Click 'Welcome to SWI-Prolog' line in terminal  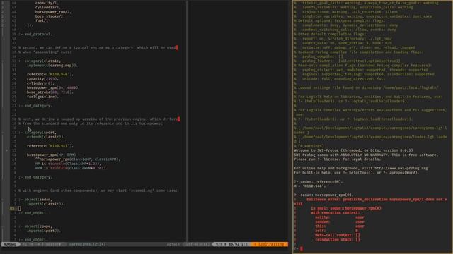click(353, 150)
